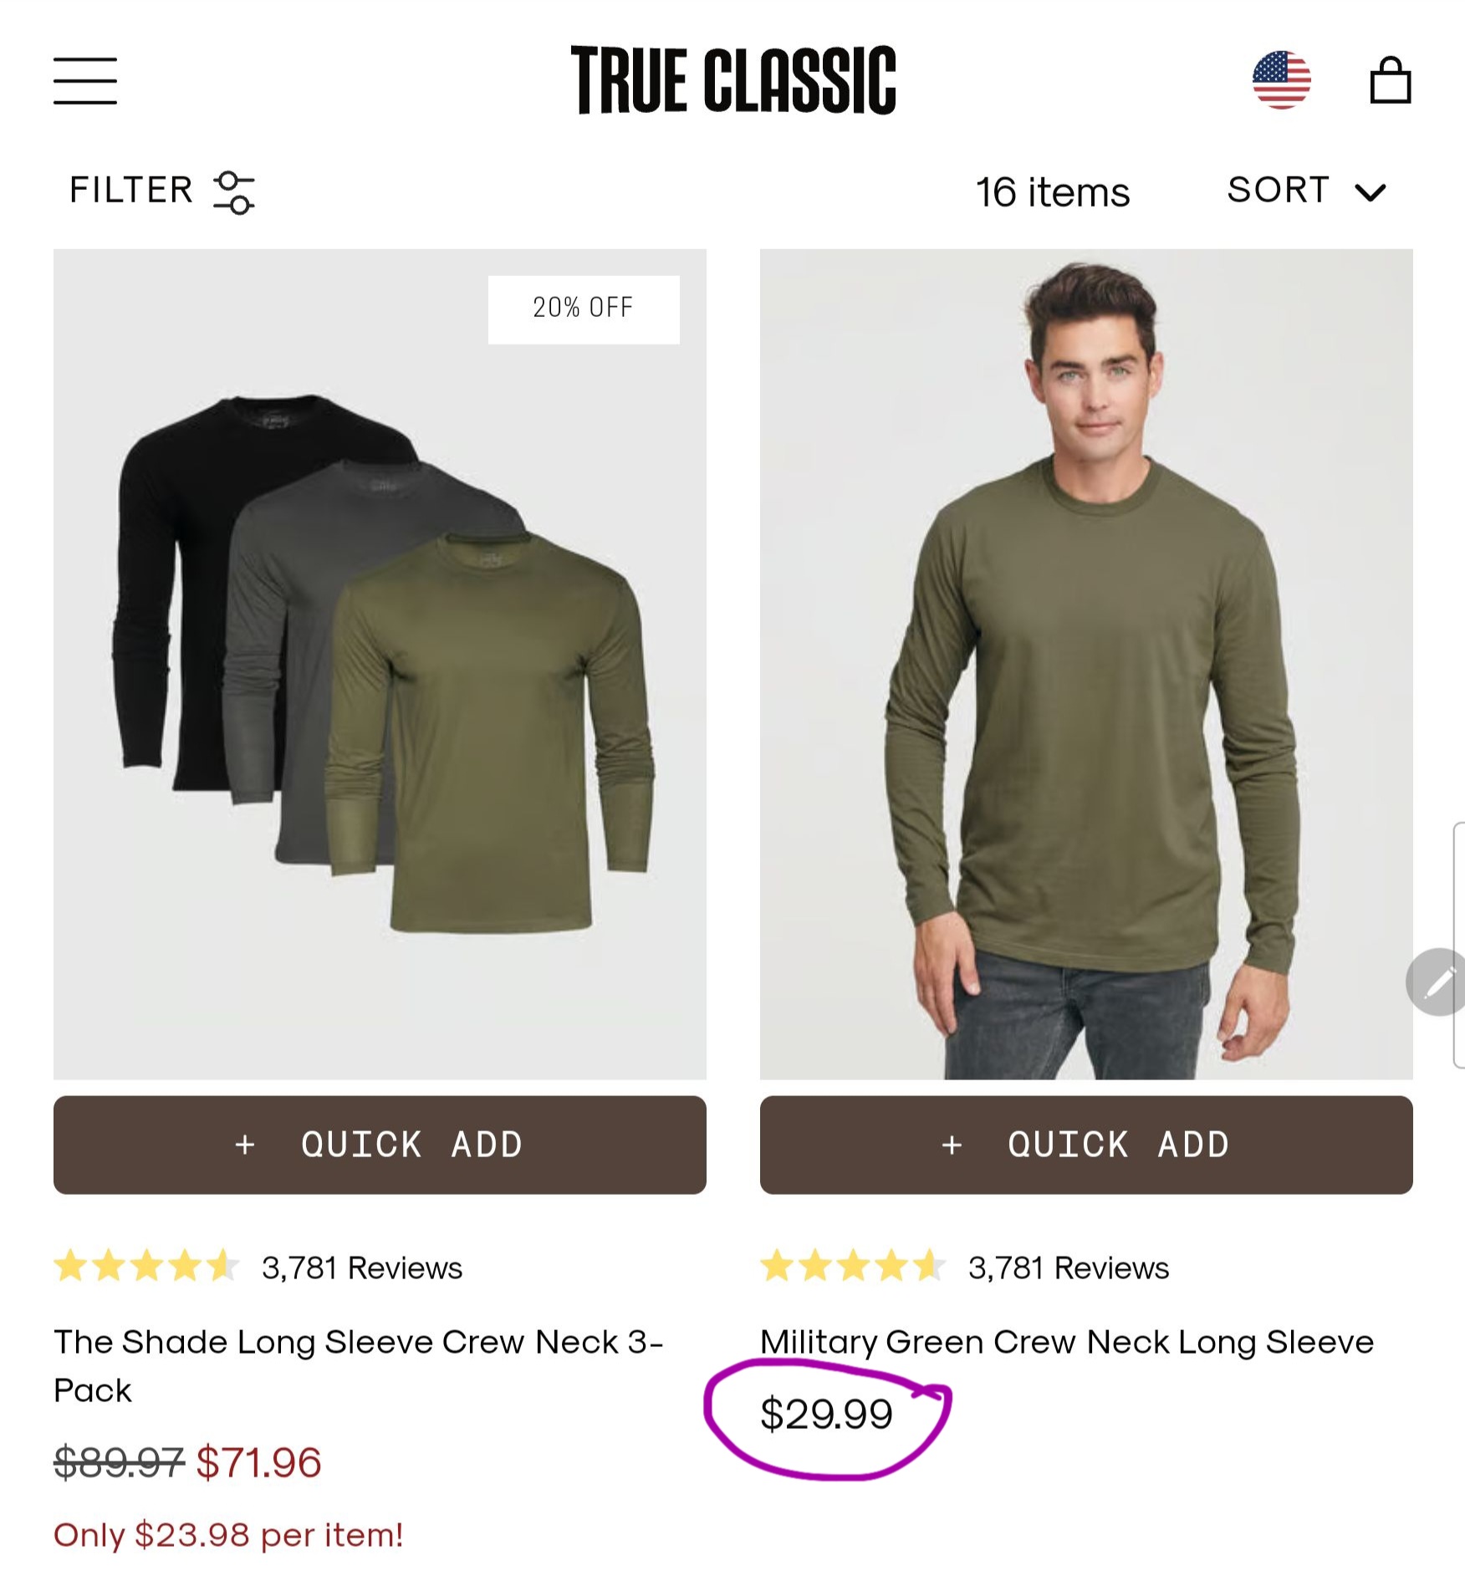Open Military Green Crew Neck Long Sleeve

(1066, 1340)
